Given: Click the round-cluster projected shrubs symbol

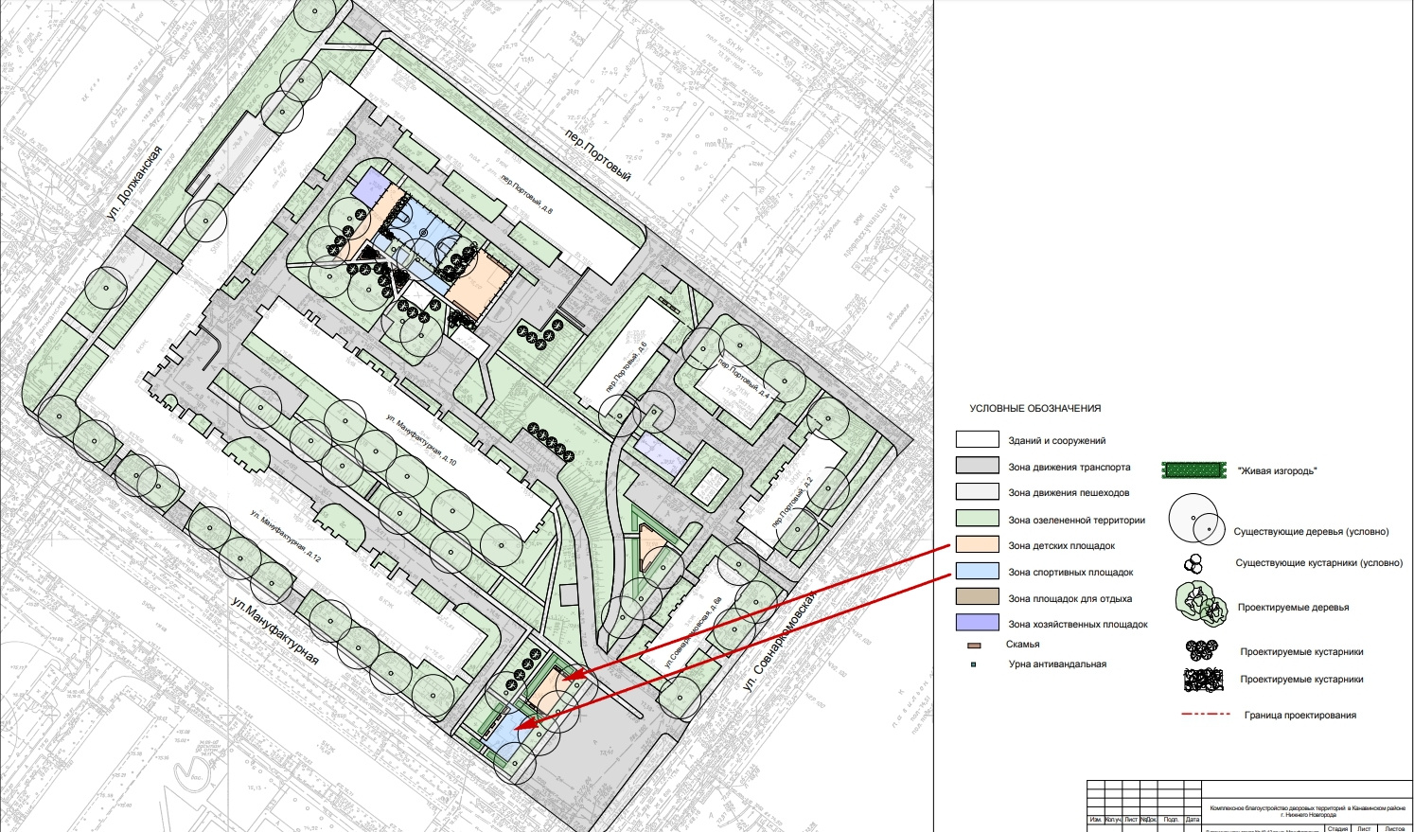Looking at the screenshot, I should tap(1201, 651).
